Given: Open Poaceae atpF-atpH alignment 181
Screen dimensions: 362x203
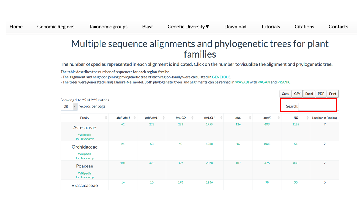Looking at the screenshot, I should point(123,163).
